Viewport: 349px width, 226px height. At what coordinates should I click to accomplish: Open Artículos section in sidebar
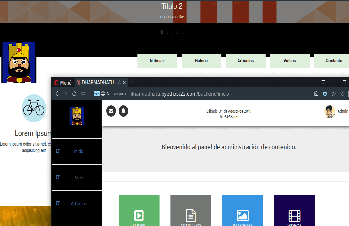pyautogui.click(x=79, y=204)
